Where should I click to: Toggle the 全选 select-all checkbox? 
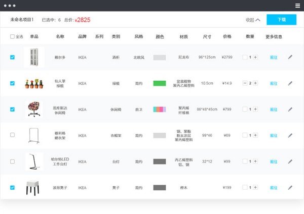tap(13, 37)
